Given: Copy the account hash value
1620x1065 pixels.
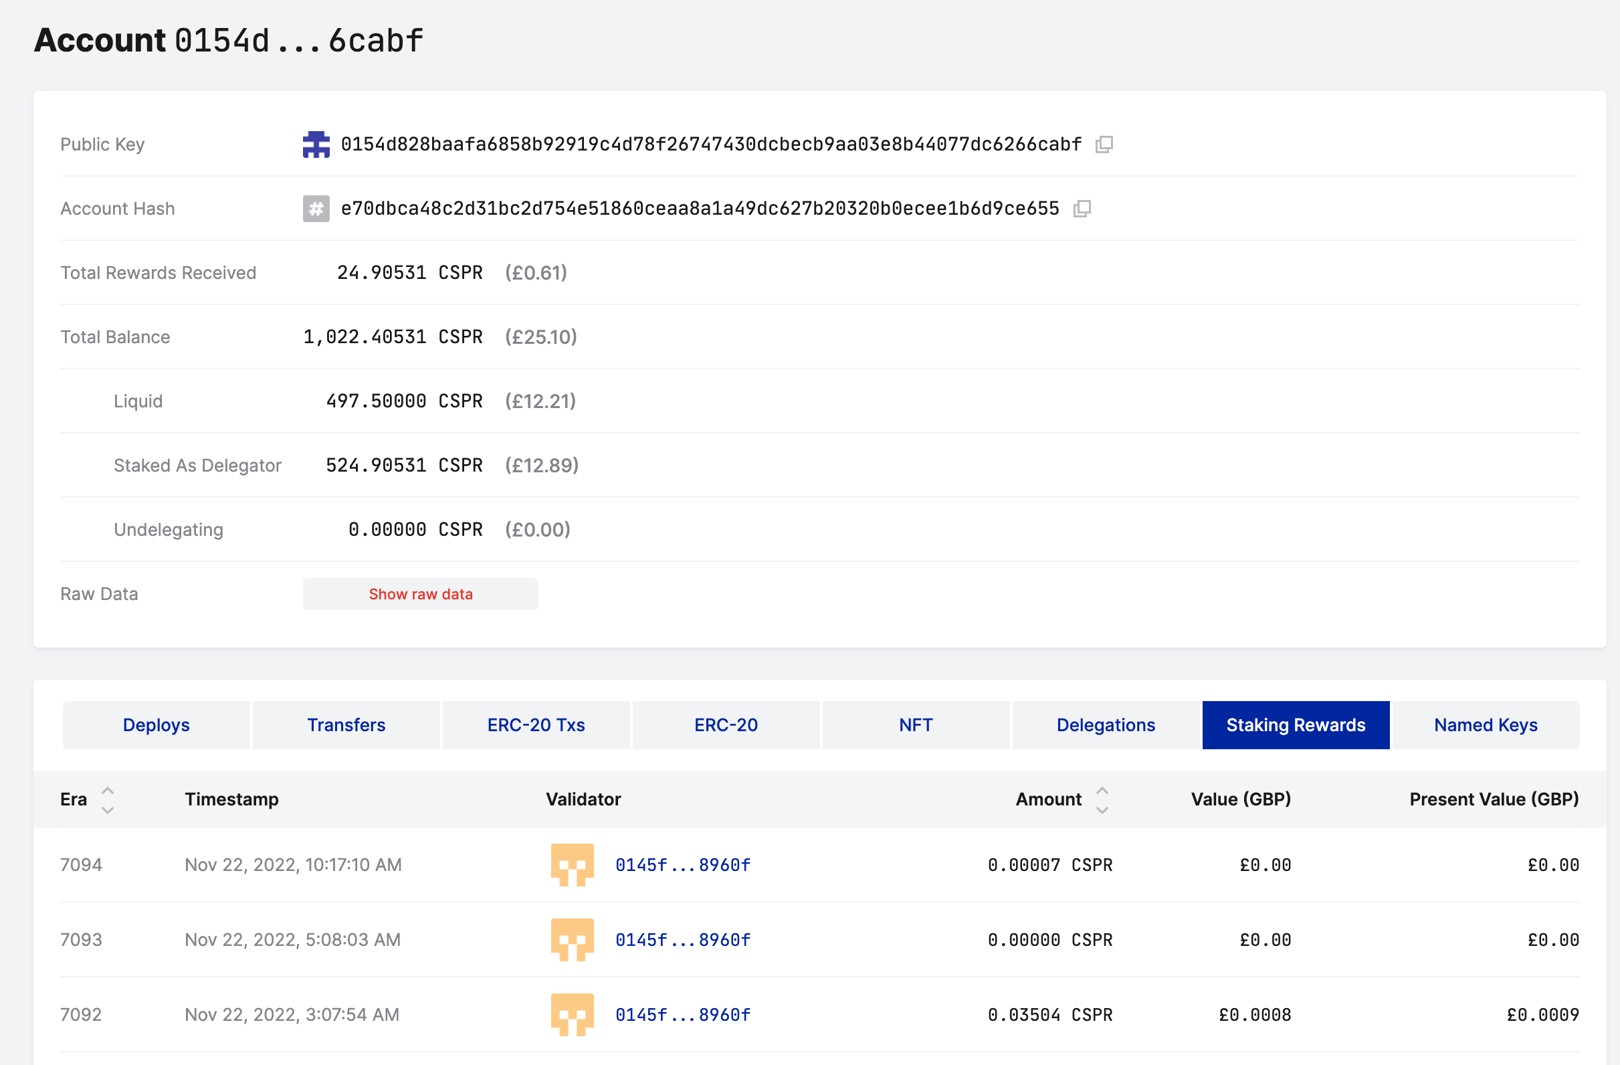Looking at the screenshot, I should point(1082,208).
